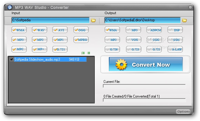The image size is (200, 121).
Task: Click the C:\Softpedia input path field
Action: (x=51, y=20)
